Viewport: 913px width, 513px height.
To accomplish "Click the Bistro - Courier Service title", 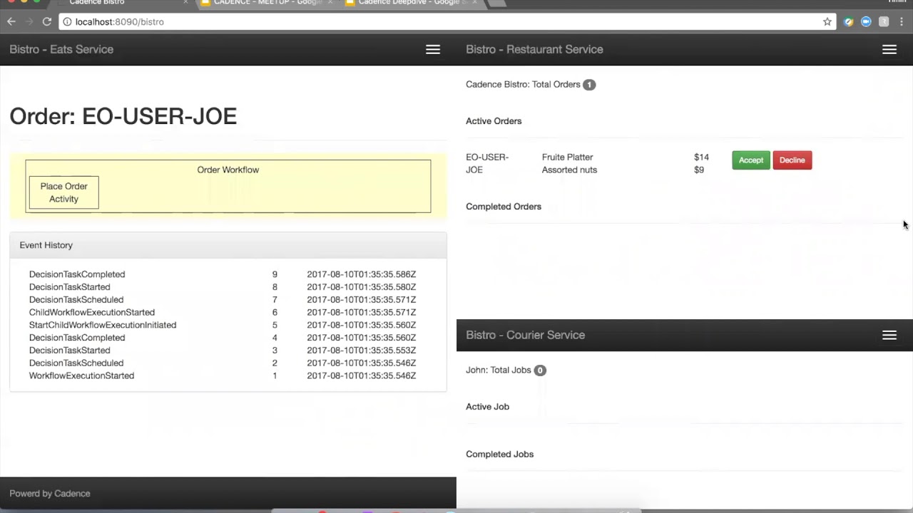I will [x=525, y=335].
